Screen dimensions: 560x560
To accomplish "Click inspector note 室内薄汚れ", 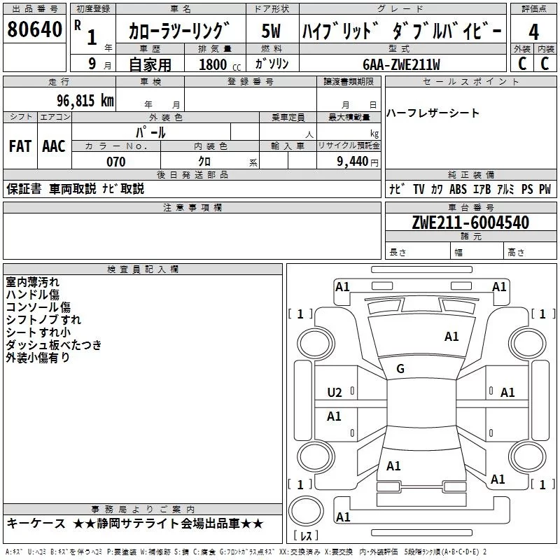I will [x=32, y=282].
